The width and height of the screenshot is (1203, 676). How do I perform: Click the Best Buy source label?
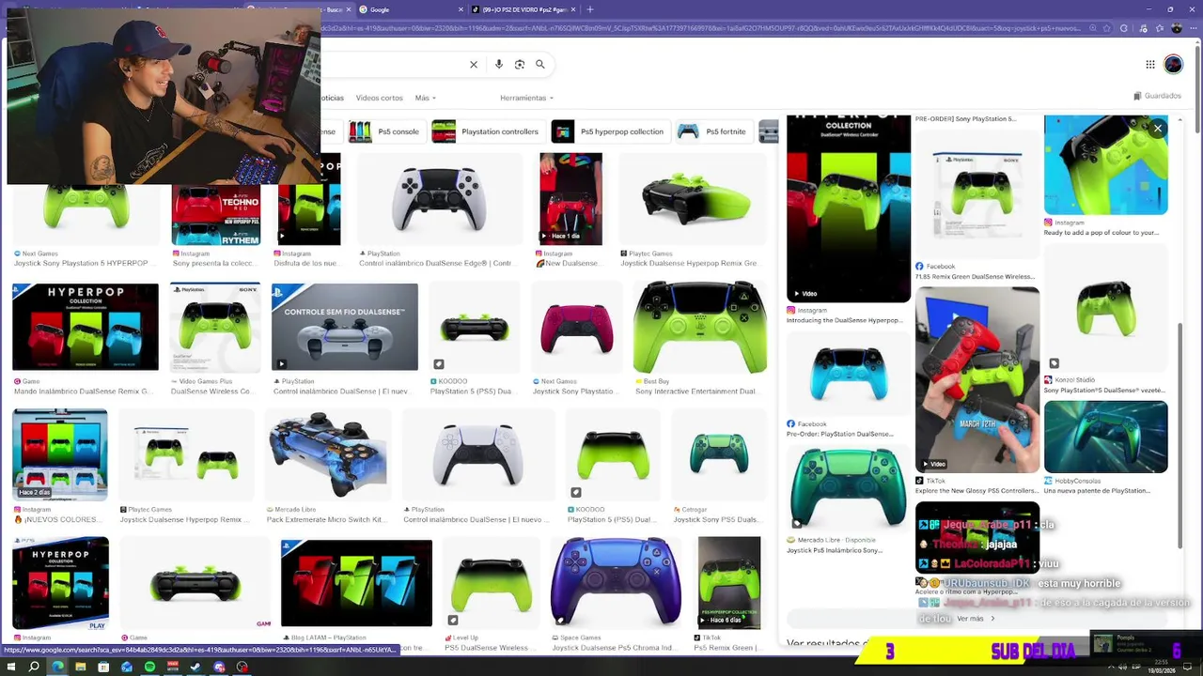click(x=656, y=381)
